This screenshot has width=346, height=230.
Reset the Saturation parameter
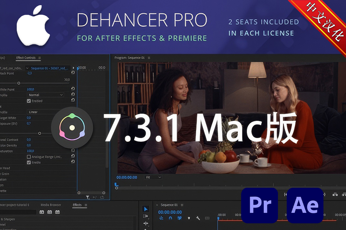73,150
